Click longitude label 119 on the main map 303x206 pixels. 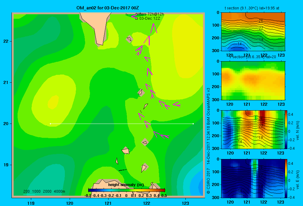(x=31, y=203)
